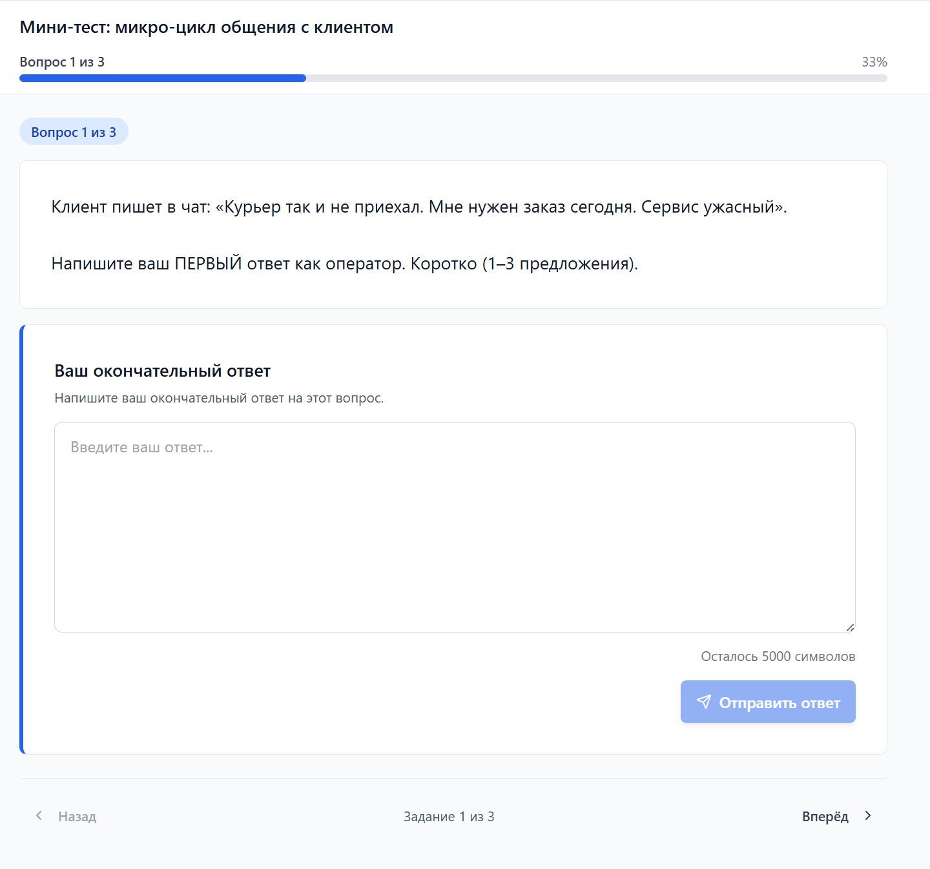Click the Задание 1 из 3 label

pos(449,816)
